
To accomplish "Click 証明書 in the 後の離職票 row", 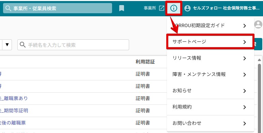I will [143, 123].
